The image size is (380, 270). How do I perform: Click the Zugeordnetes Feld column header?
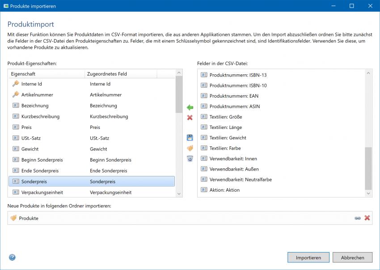pyautogui.click(x=125, y=73)
